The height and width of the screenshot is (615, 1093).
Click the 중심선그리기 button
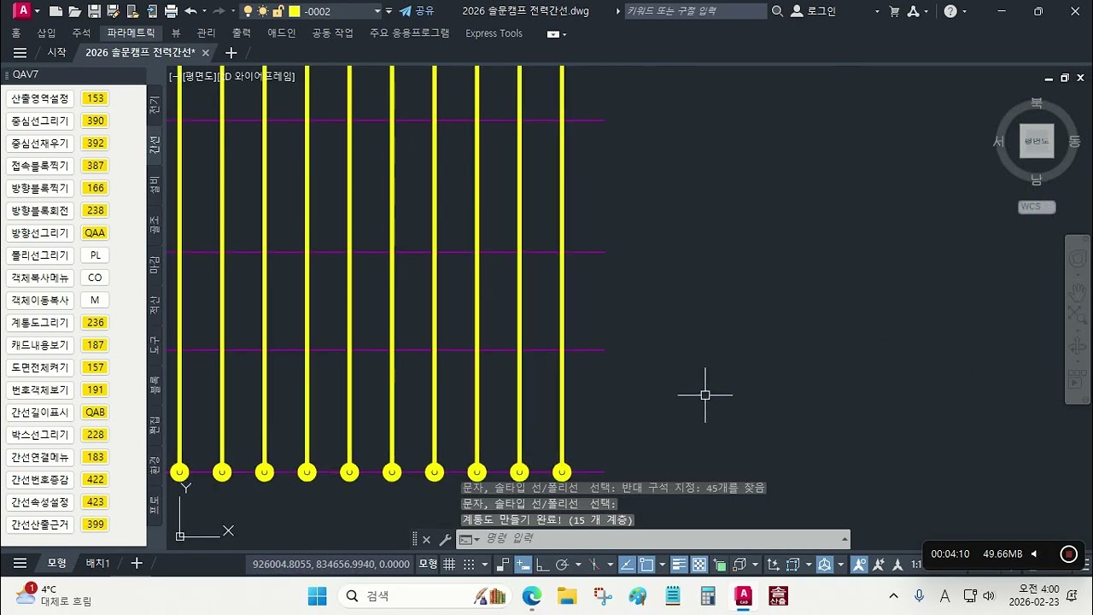(39, 120)
